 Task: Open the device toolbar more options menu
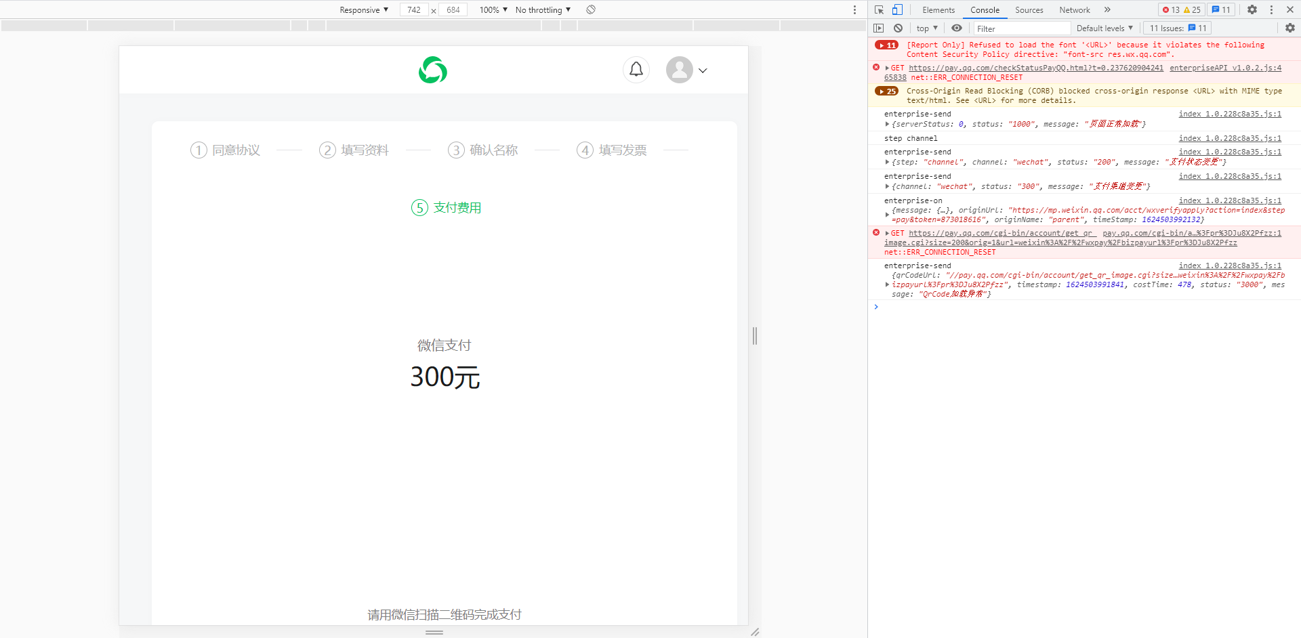(x=854, y=9)
